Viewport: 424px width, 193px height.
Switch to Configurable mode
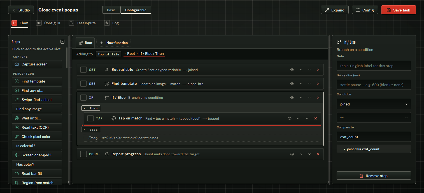[136, 10]
